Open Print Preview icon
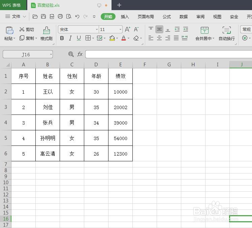This screenshot has width=252, height=228. pos(69,17)
